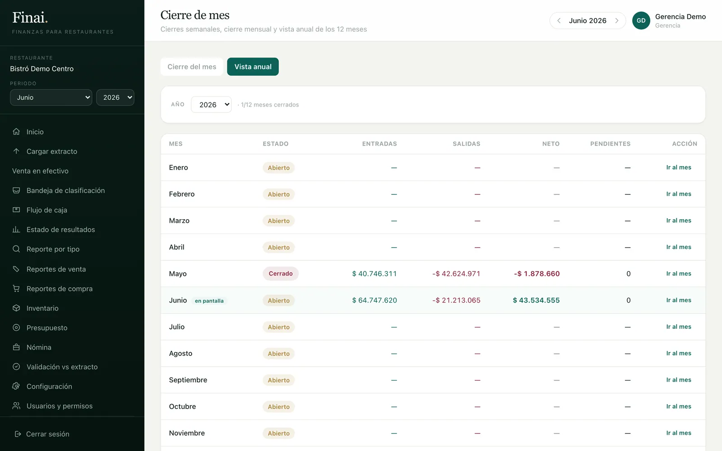Click the Cerrar sesión logout icon
Screen dimensions: 722x451
tap(18, 434)
